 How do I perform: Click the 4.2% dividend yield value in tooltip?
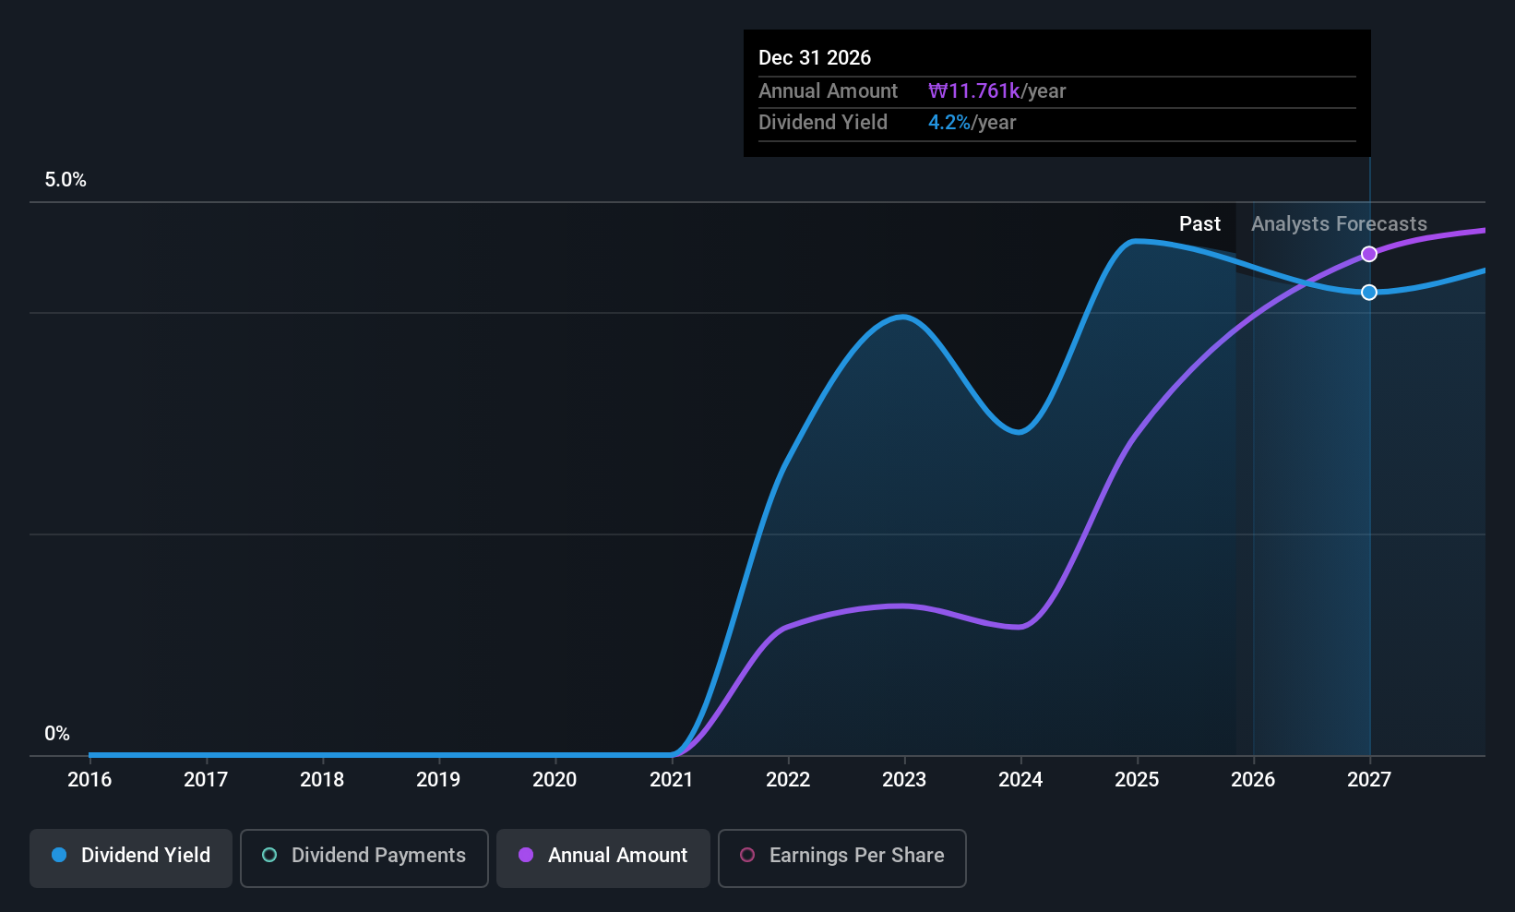click(949, 123)
